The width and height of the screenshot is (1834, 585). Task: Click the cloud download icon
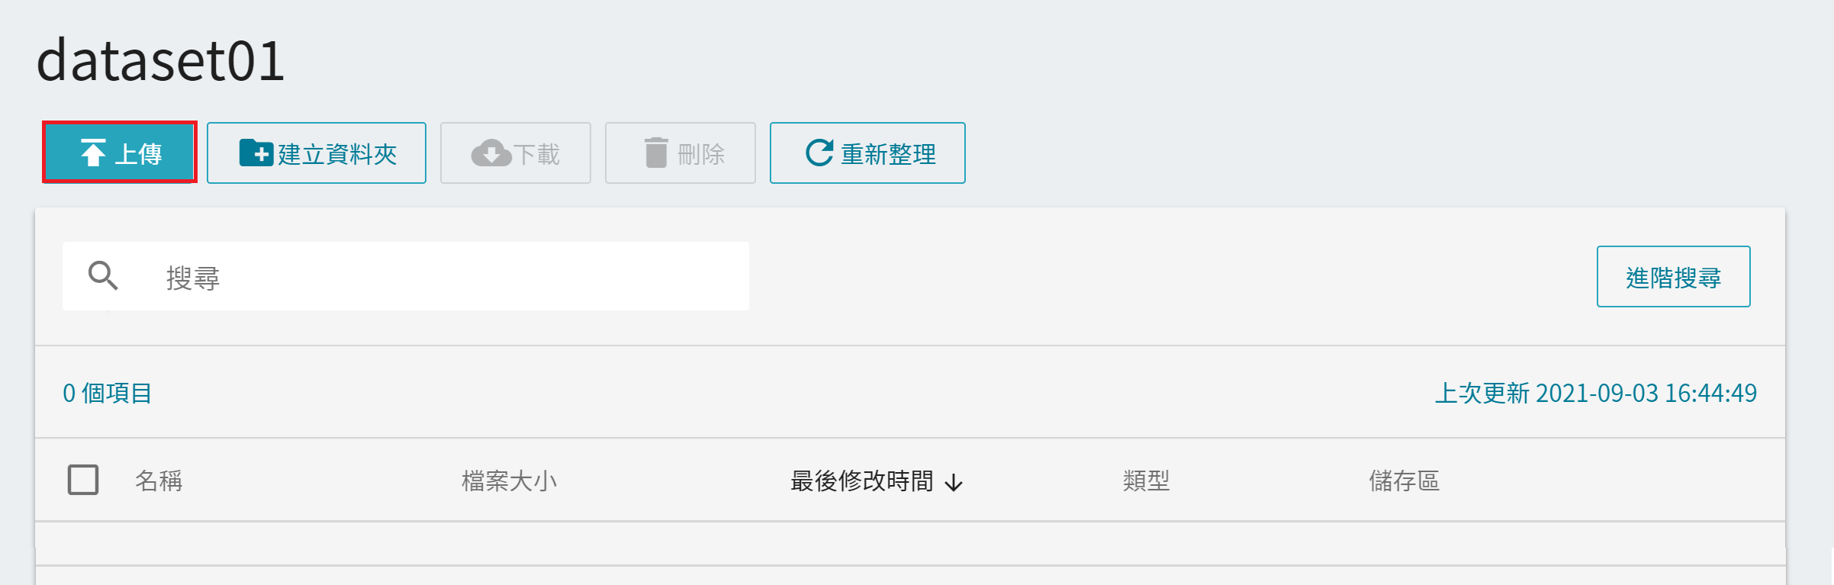coord(491,153)
